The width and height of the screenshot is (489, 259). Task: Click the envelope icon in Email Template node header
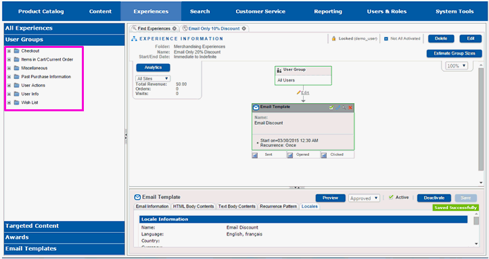point(256,108)
